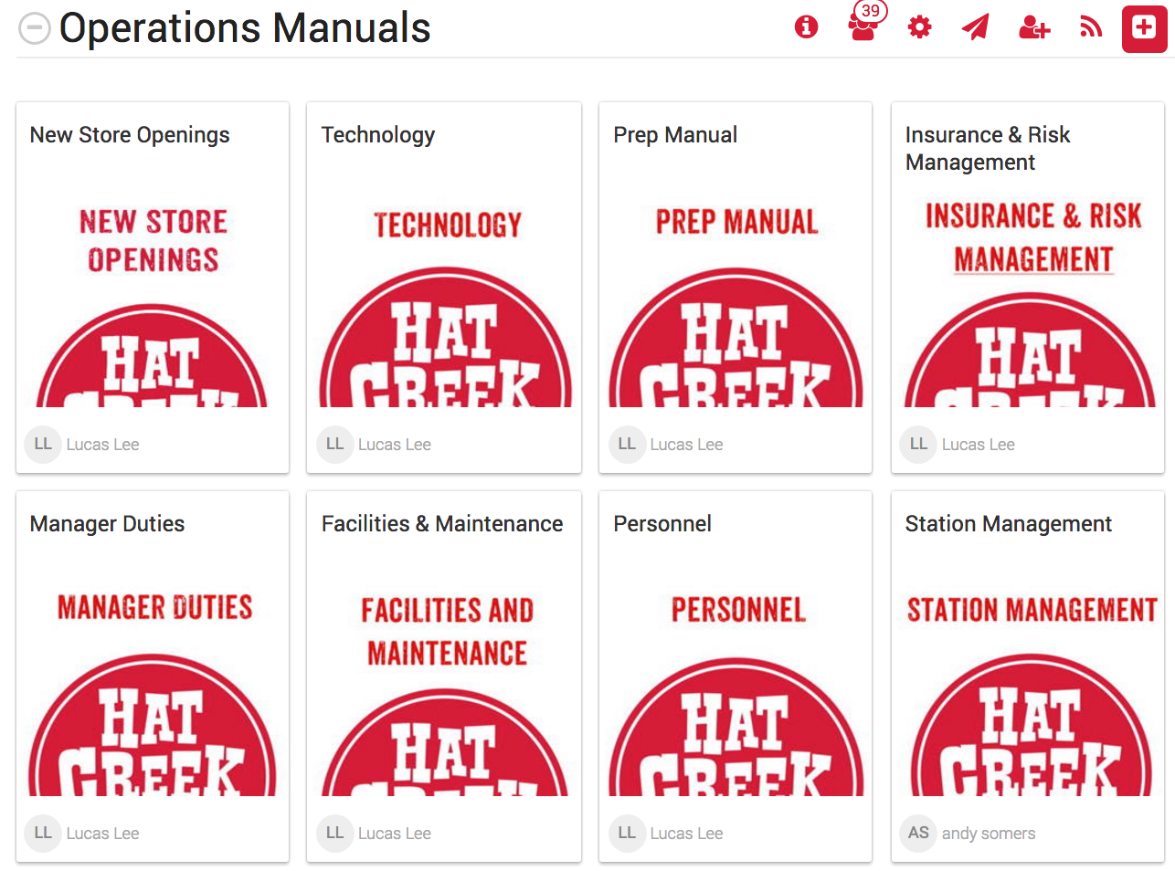The image size is (1175, 871).
Task: Collapse the Operations Manuals section
Action: point(35,28)
